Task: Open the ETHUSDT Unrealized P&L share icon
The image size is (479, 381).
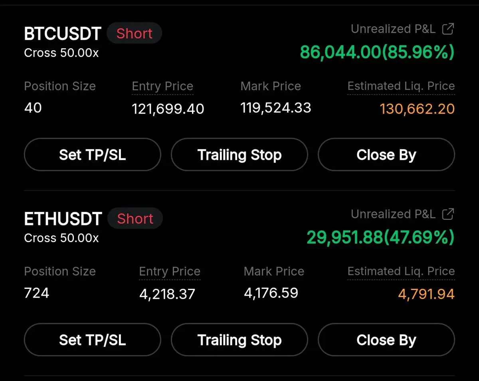Action: tap(448, 214)
